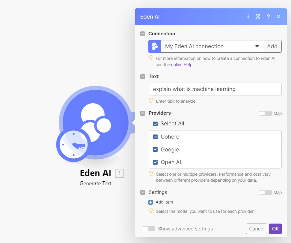Screen dimensions: 291x243
Task: Click the machine learning text input field
Action: coord(215,89)
